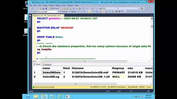Viewport: 177px width, 99px height.
Task: Click the Specify Values for Template Parameters icon
Action: (123, 12)
